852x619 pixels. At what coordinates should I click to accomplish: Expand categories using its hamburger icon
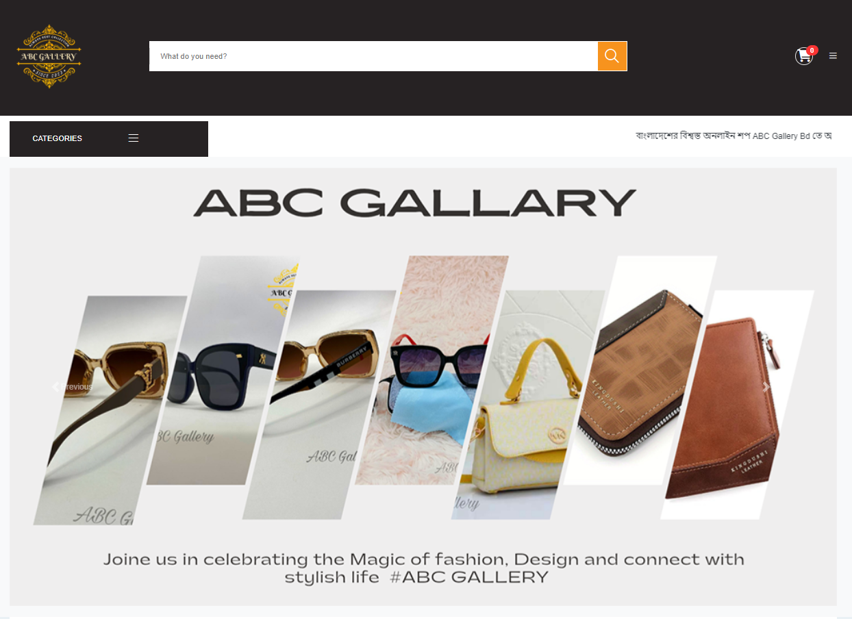click(x=134, y=138)
